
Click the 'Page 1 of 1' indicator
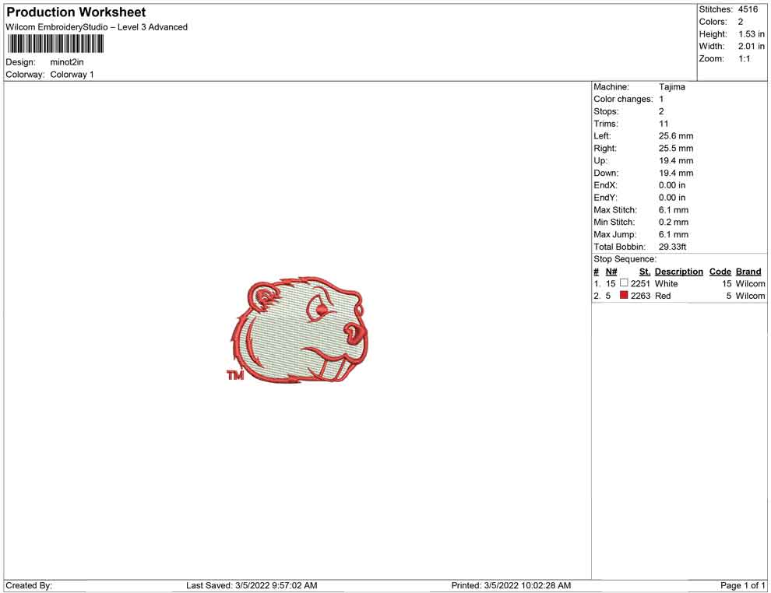(742, 585)
